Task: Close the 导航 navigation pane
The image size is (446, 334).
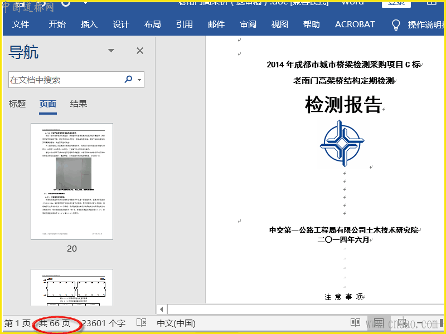Action: pyautogui.click(x=140, y=51)
